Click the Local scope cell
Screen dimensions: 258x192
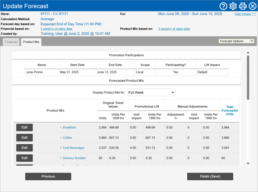(145, 72)
